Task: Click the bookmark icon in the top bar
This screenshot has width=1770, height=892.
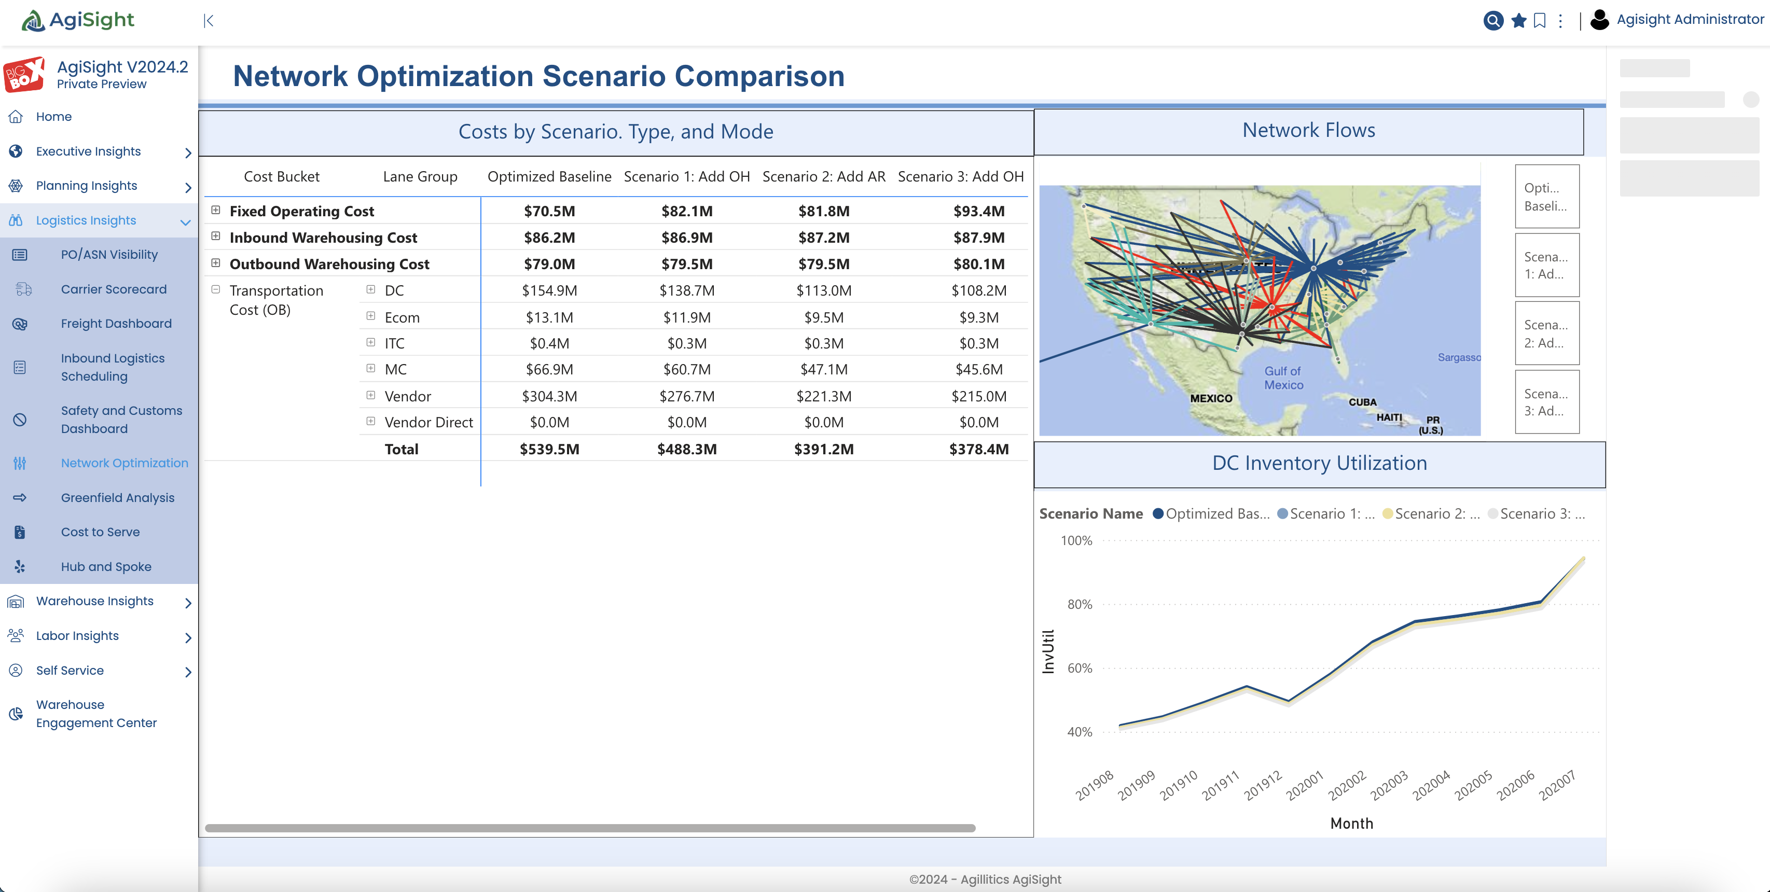Action: pos(1540,21)
